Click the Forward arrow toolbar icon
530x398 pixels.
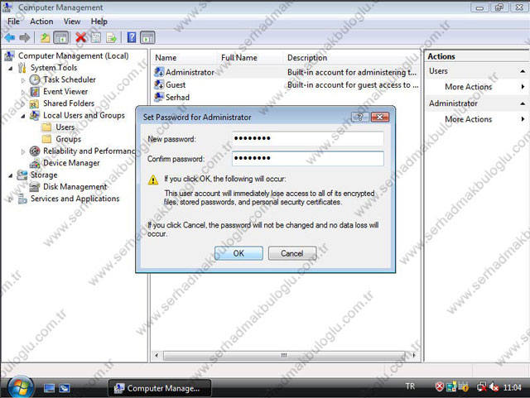tap(25, 37)
